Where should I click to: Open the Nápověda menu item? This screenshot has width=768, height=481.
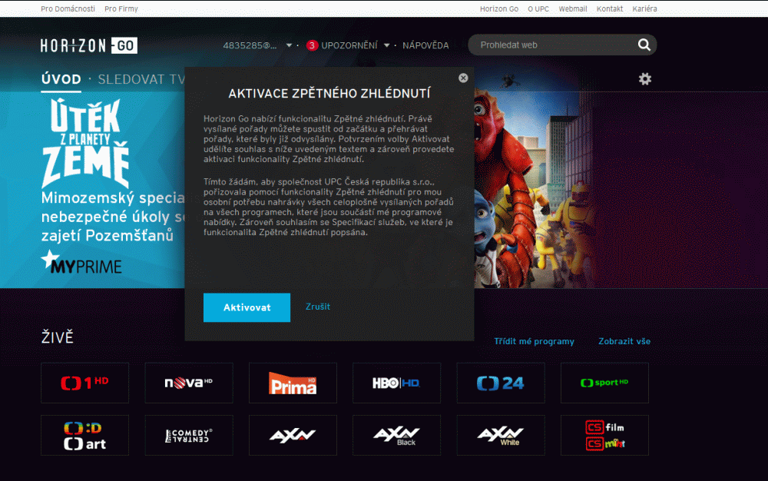click(425, 45)
